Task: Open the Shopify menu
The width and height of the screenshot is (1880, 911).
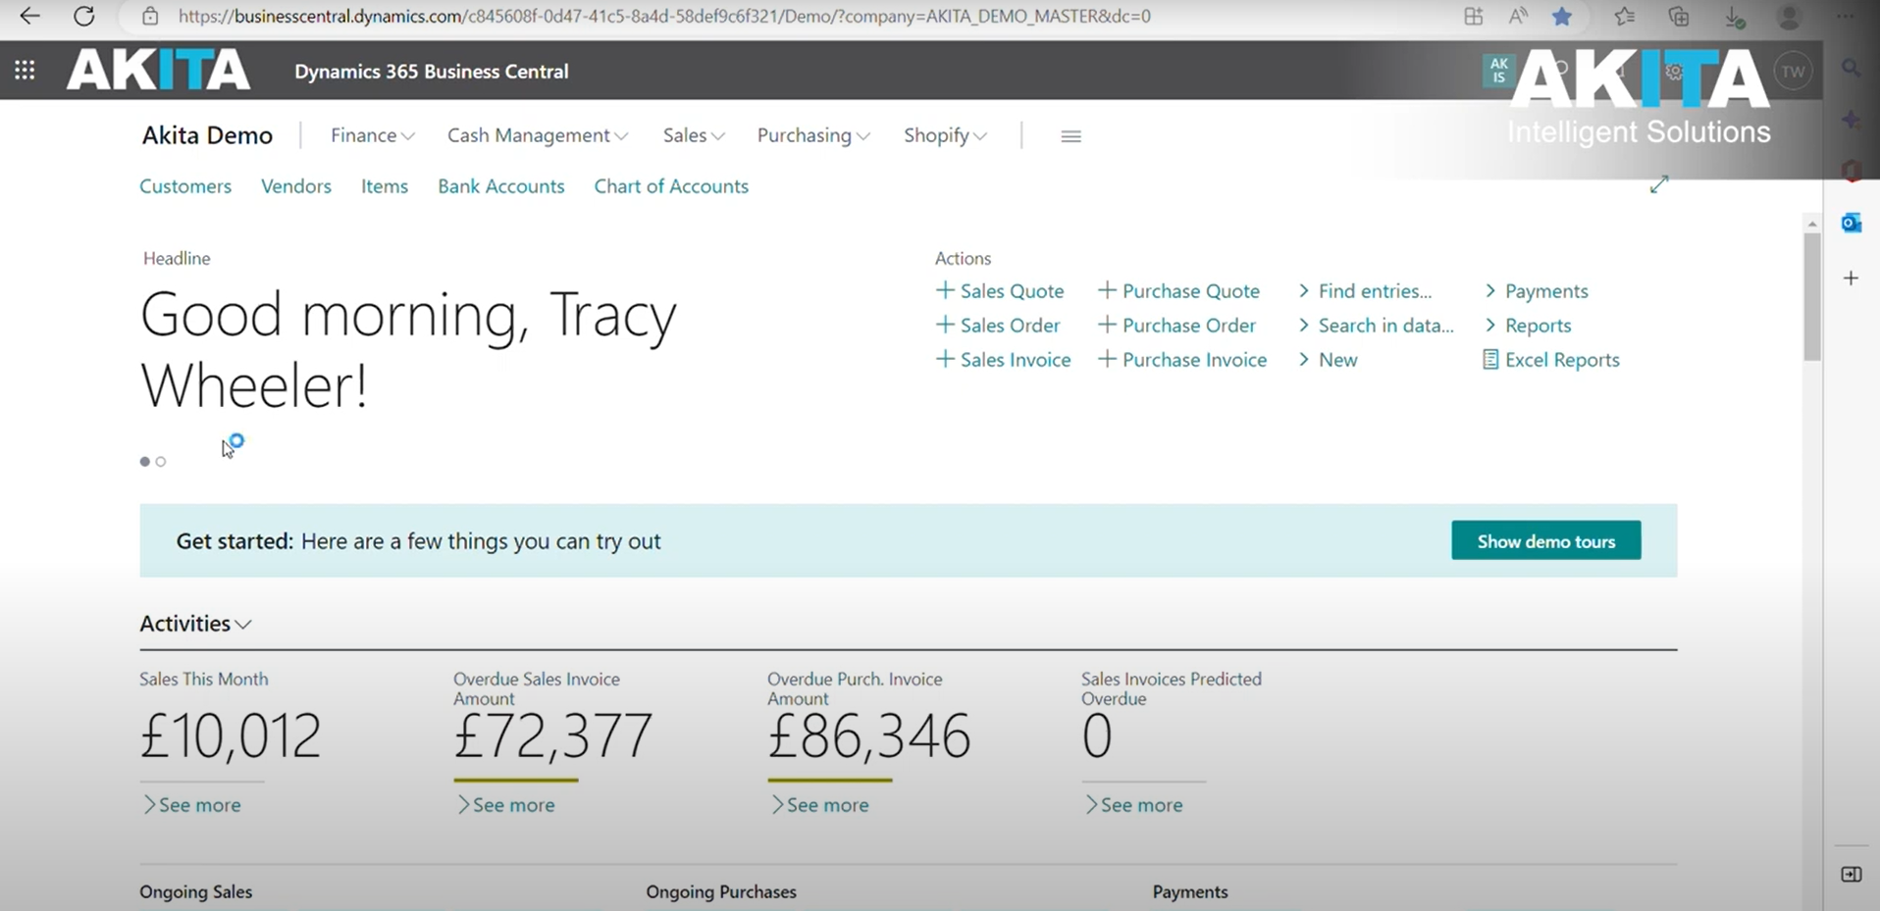Action: click(945, 135)
